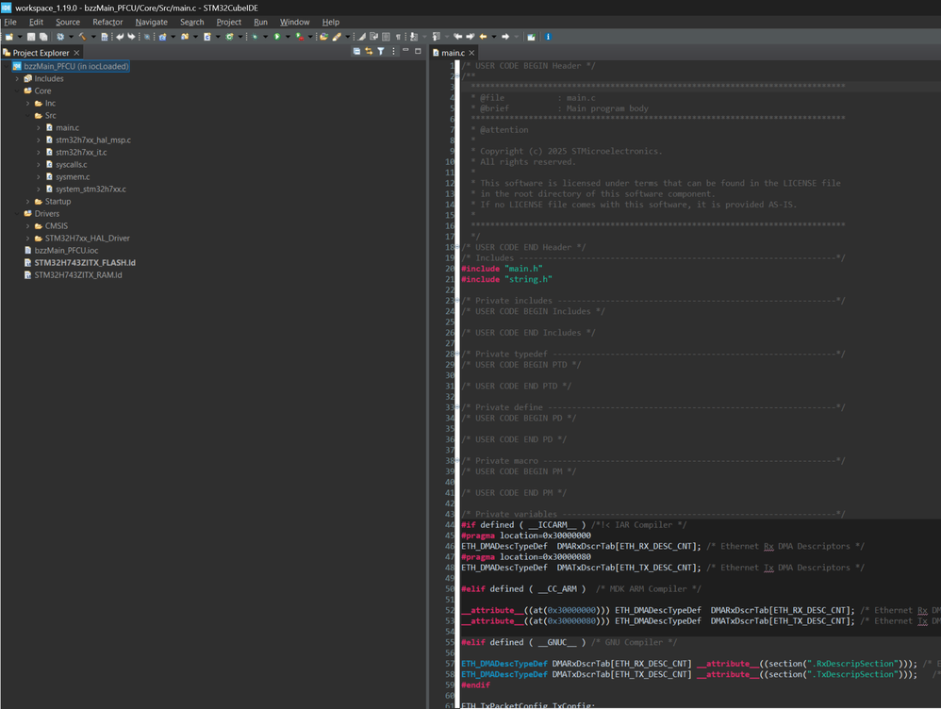
Task: Expand the STM32H7xx_HAL_Driver folder
Action: tap(28, 239)
